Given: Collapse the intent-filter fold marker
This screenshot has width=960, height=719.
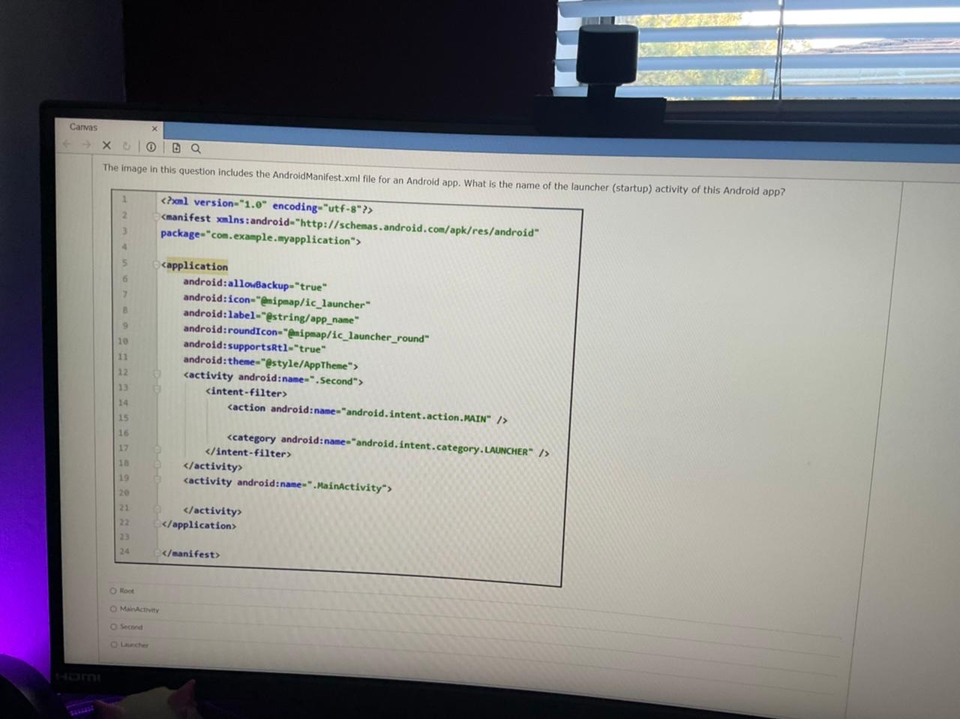Looking at the screenshot, I should [157, 389].
